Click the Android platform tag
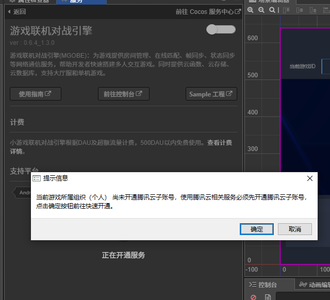Viewport: 330px width, 300px height. tap(23, 192)
